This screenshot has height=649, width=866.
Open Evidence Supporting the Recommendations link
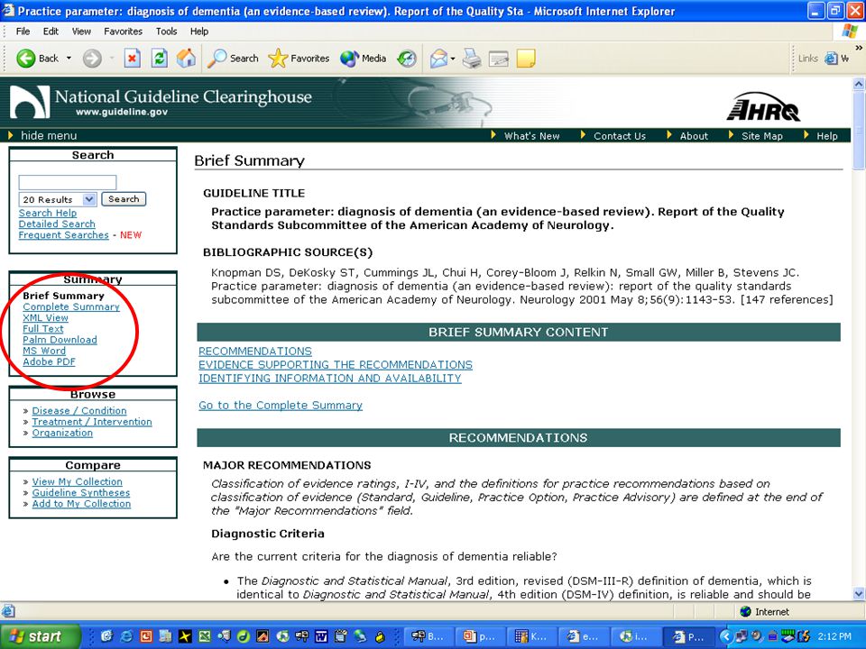pyautogui.click(x=336, y=365)
